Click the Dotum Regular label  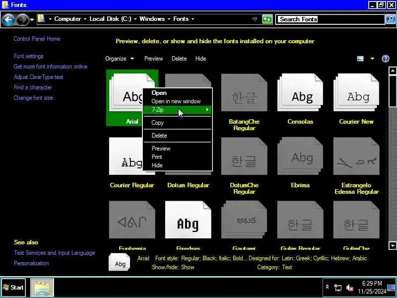(x=188, y=185)
